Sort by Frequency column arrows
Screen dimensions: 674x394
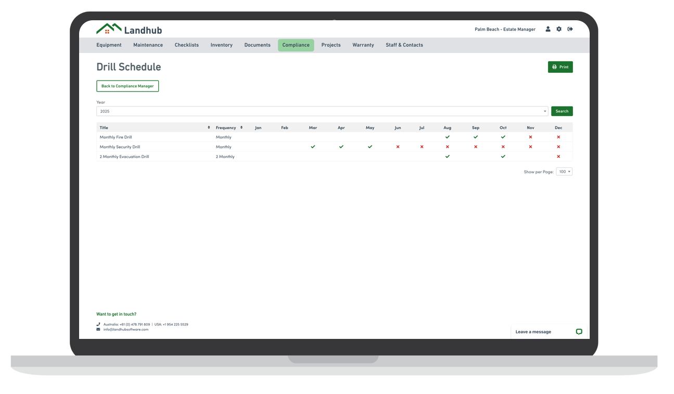(241, 127)
